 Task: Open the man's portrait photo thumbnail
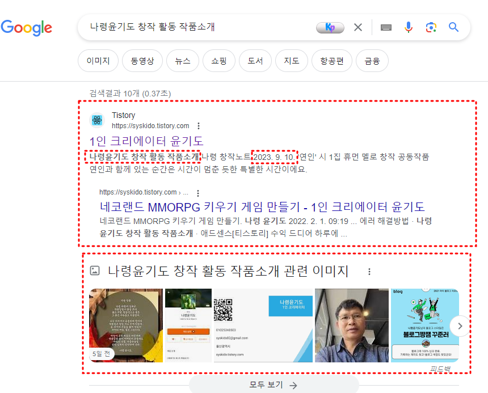click(x=352, y=325)
